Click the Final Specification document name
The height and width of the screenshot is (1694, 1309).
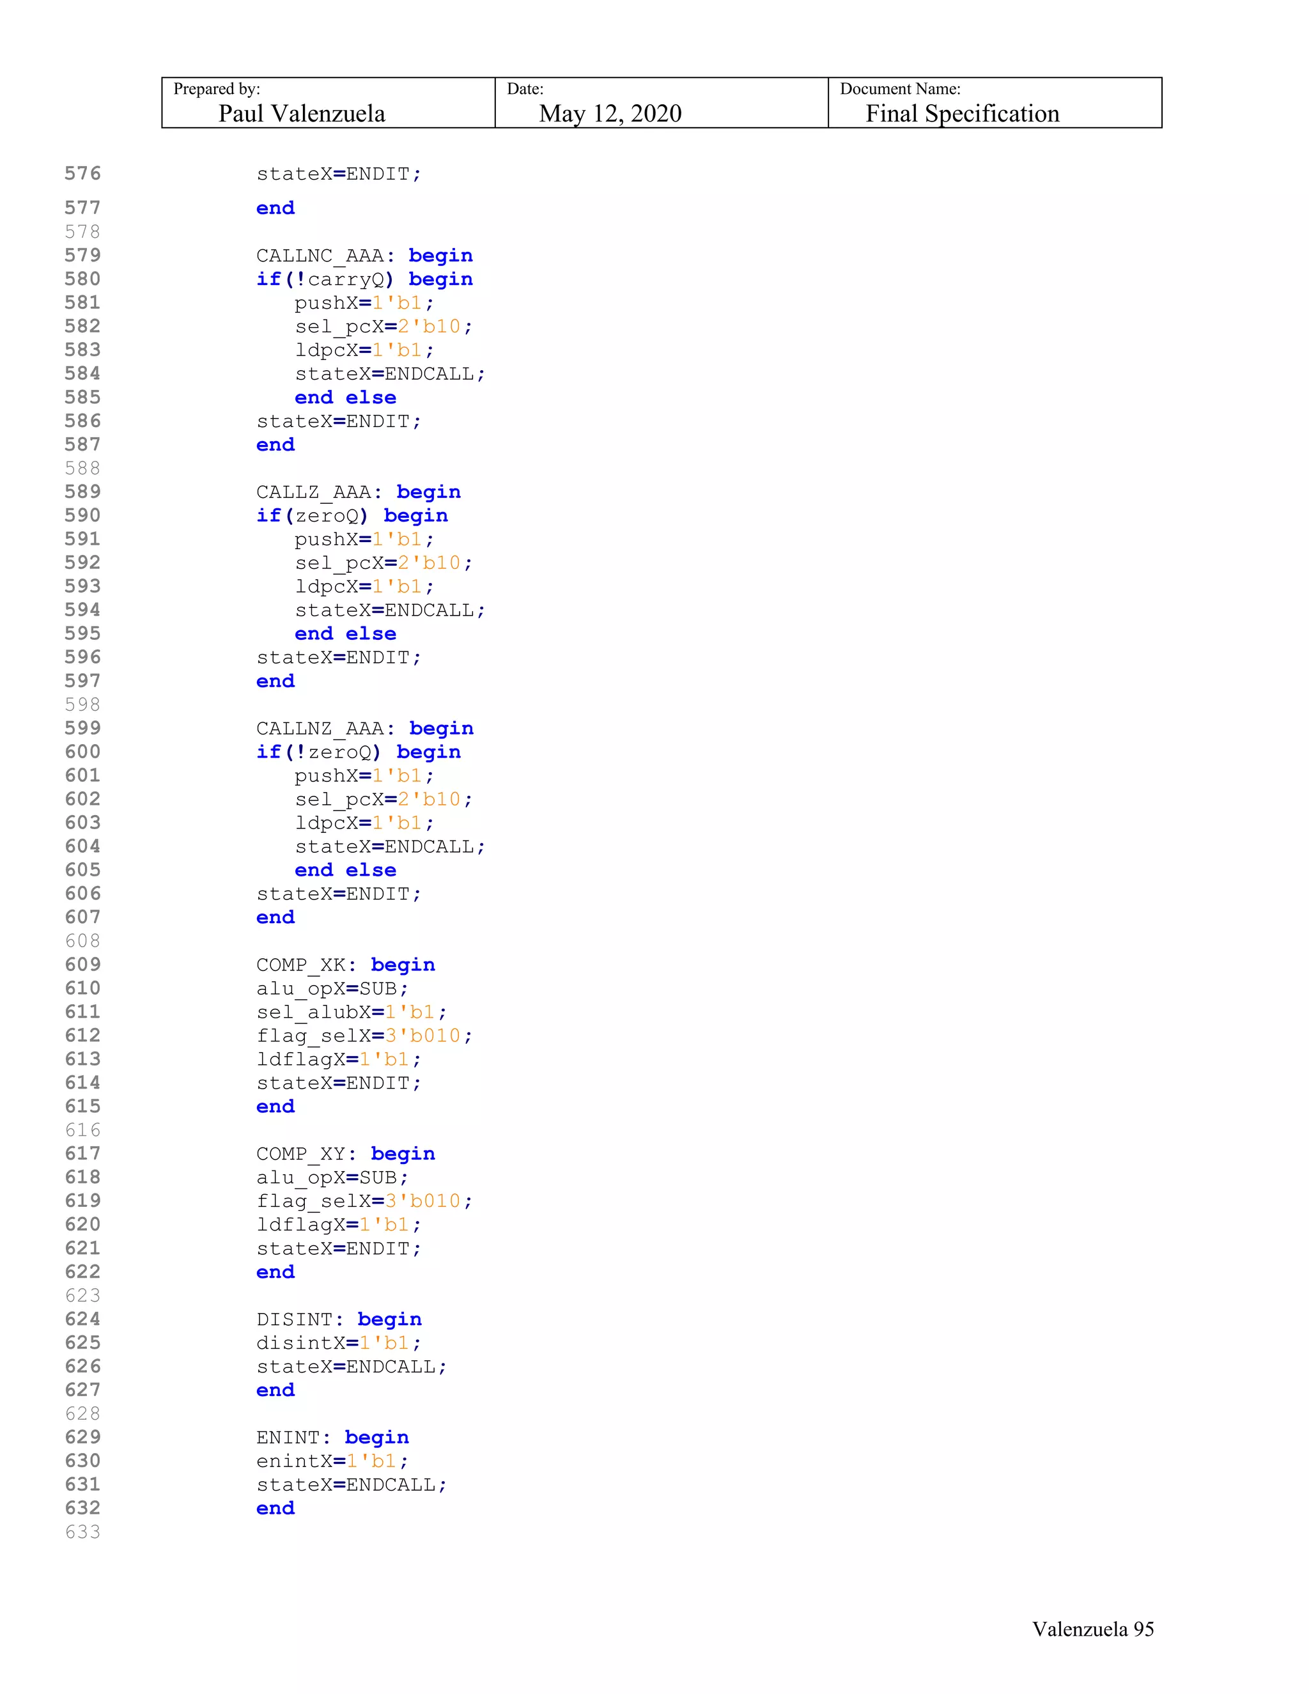(x=963, y=113)
